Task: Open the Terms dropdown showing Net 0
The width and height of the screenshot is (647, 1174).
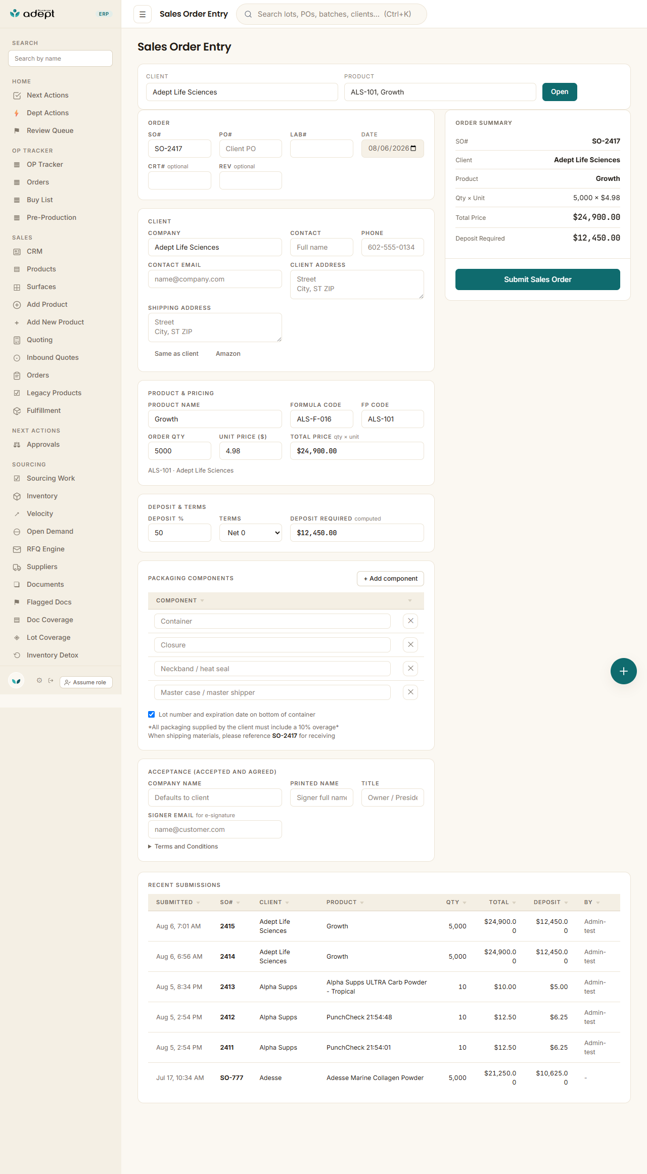Action: point(251,533)
